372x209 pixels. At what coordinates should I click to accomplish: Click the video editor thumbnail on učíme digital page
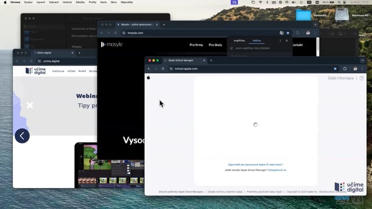[x=109, y=165]
